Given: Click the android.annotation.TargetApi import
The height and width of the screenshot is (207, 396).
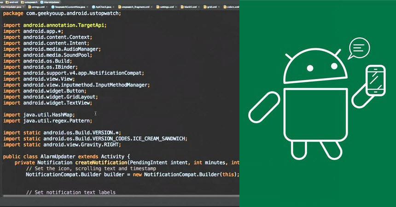Looking at the screenshot, I should click(x=55, y=25).
